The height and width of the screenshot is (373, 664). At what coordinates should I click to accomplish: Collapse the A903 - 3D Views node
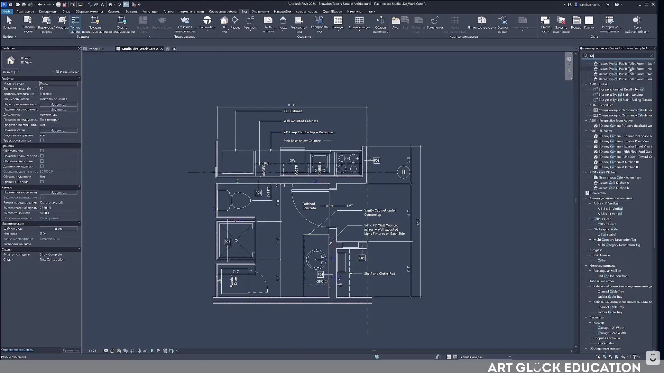(x=586, y=131)
